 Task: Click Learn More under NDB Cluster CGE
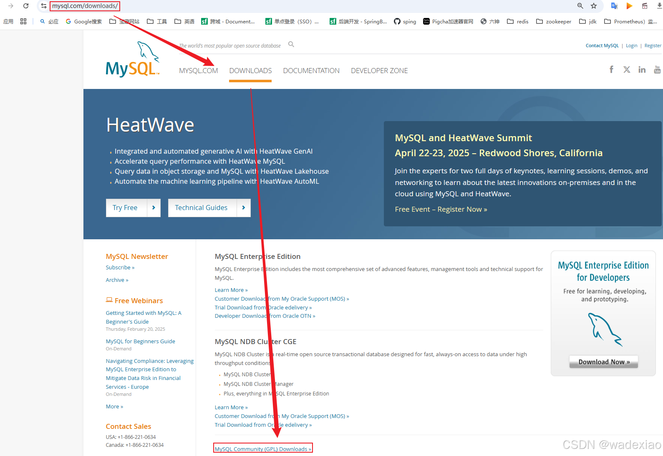tap(231, 407)
